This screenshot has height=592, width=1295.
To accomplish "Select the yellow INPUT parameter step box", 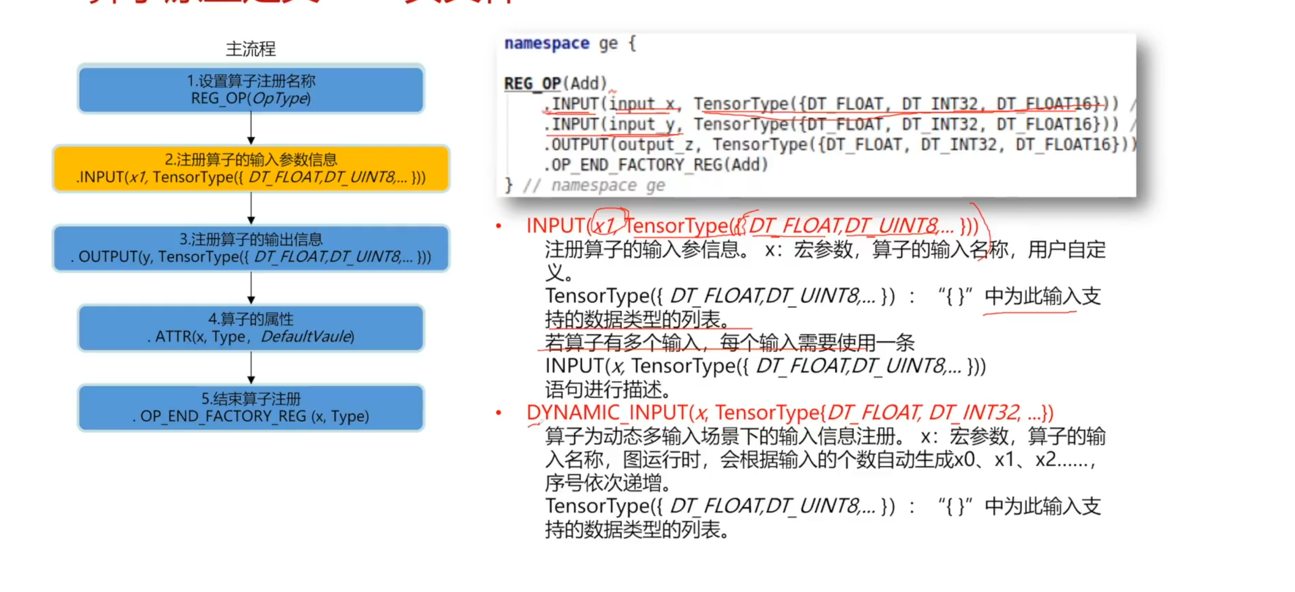I will pyautogui.click(x=251, y=168).
